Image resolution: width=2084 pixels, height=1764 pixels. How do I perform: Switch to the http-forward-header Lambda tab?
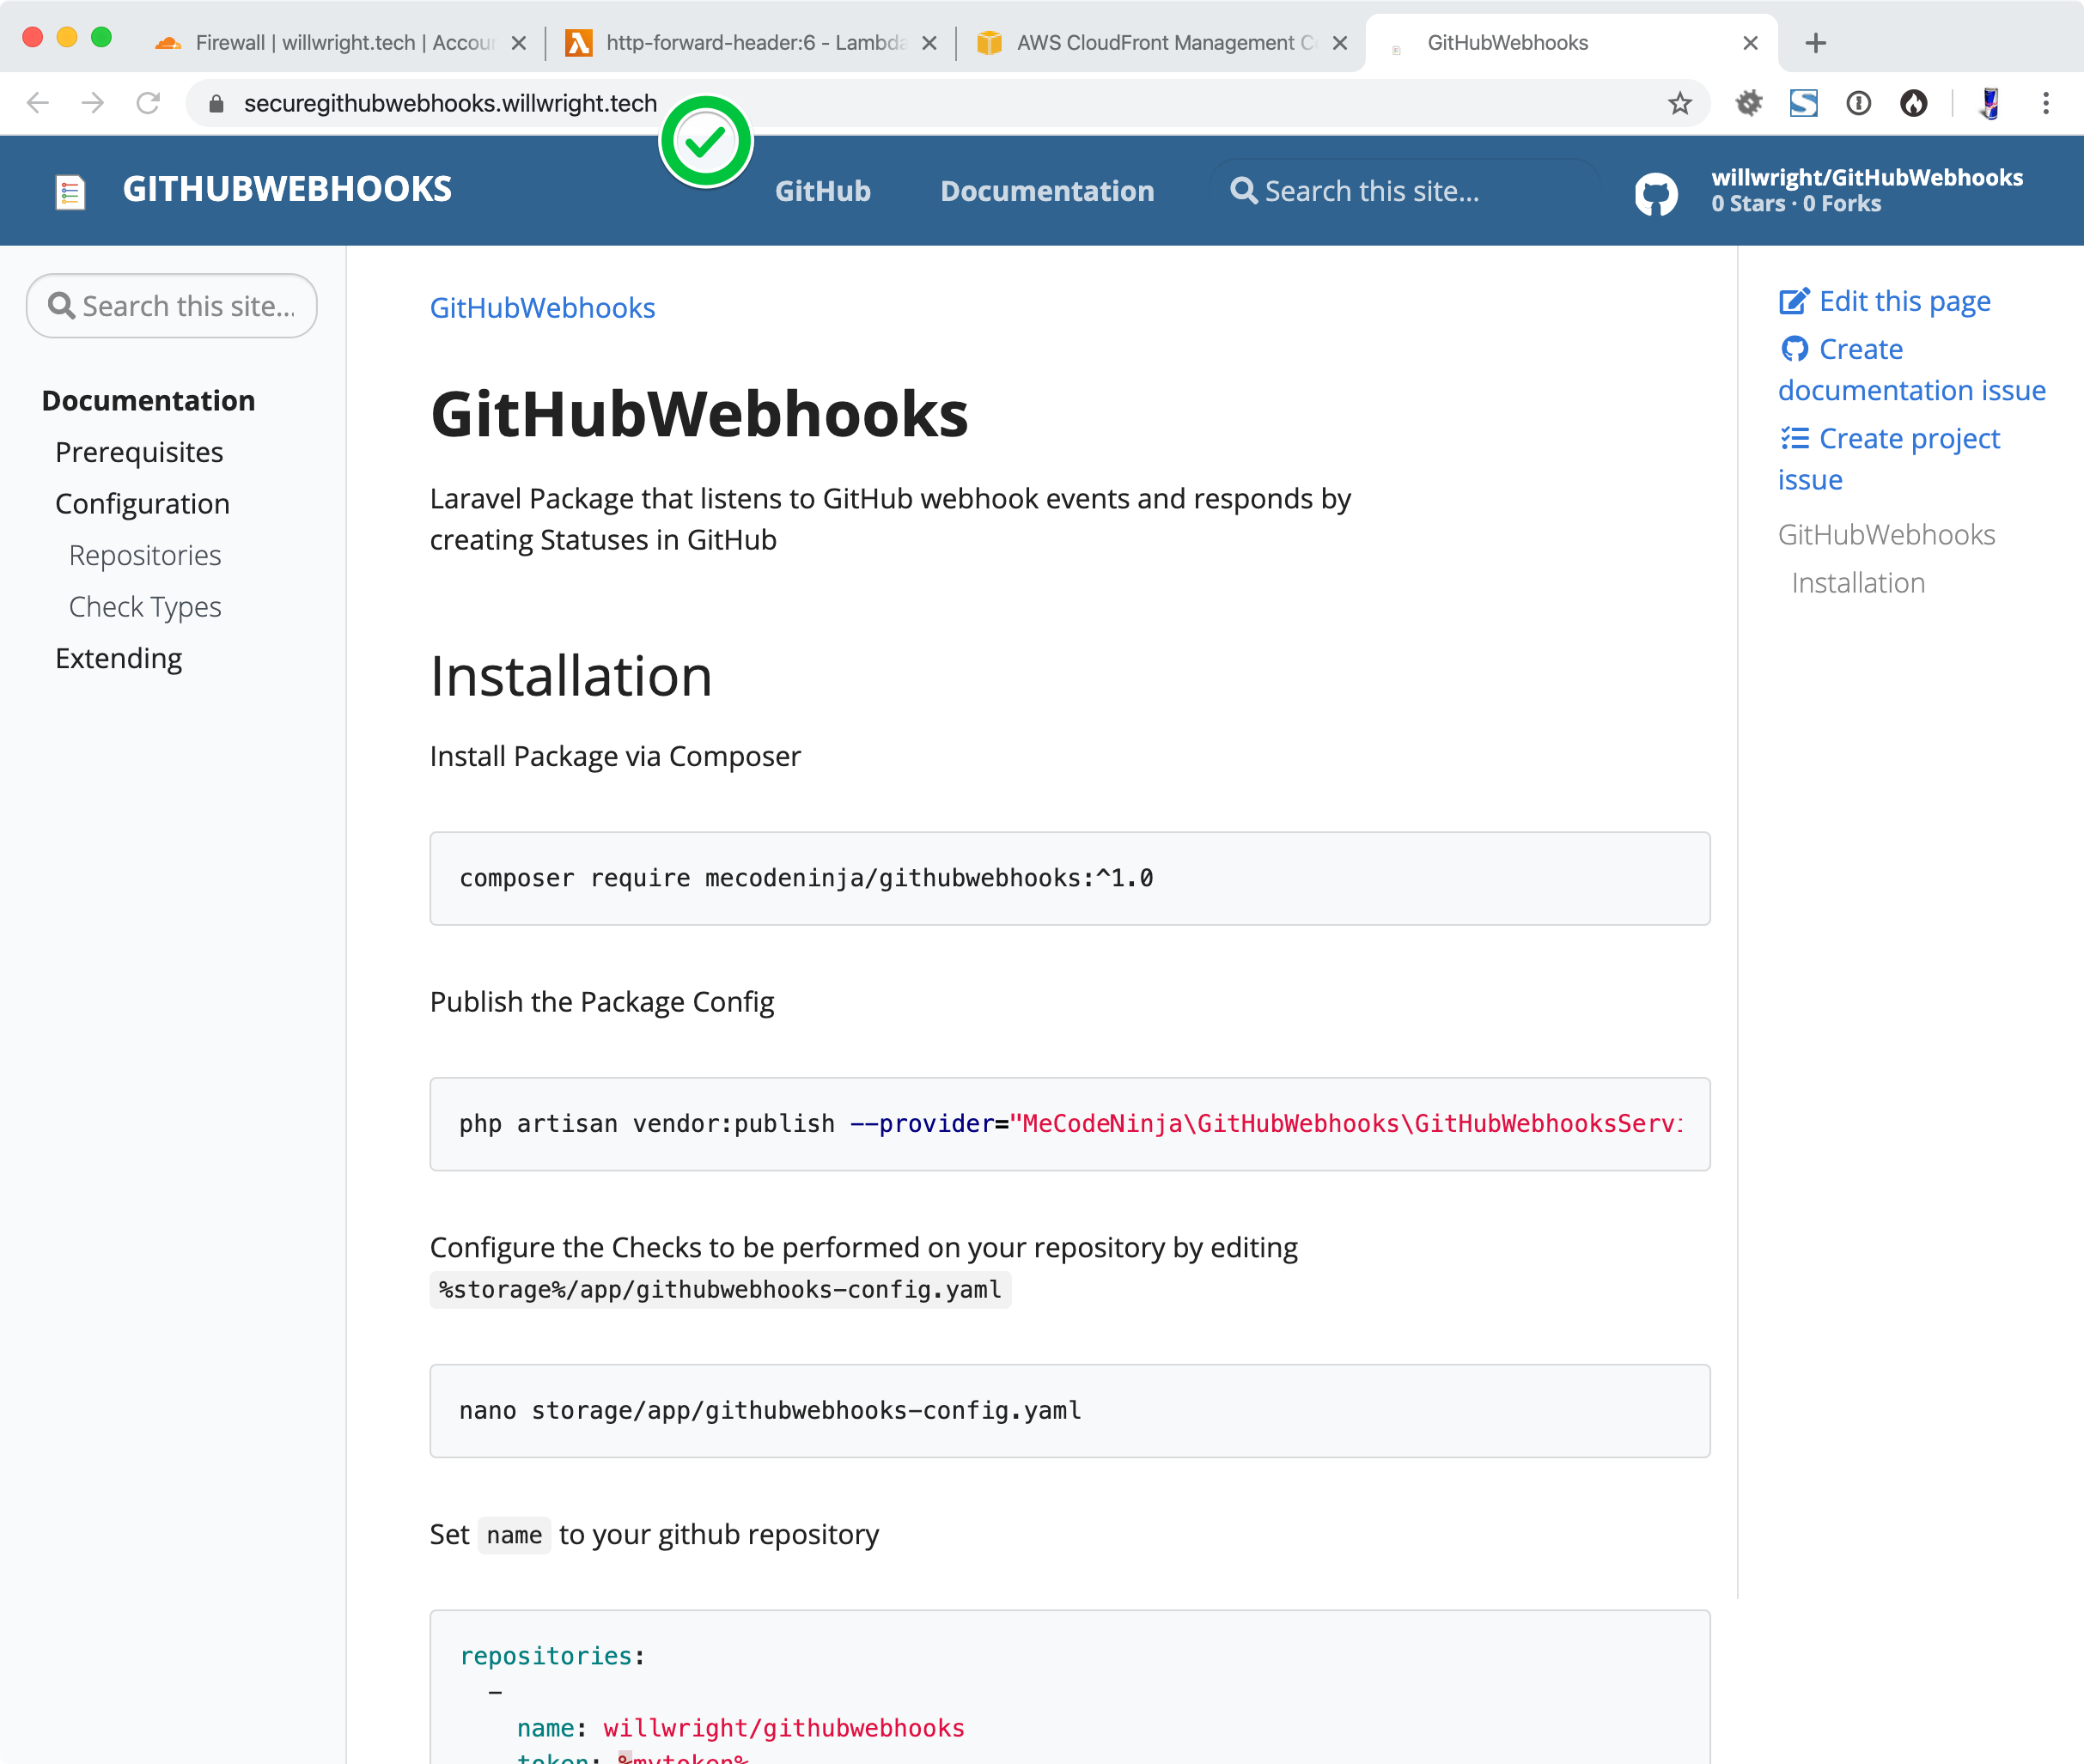coord(750,43)
